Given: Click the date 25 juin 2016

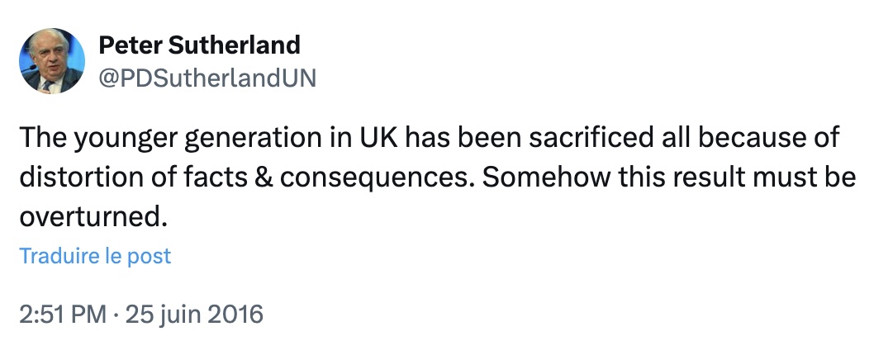Looking at the screenshot, I should click(x=194, y=315).
